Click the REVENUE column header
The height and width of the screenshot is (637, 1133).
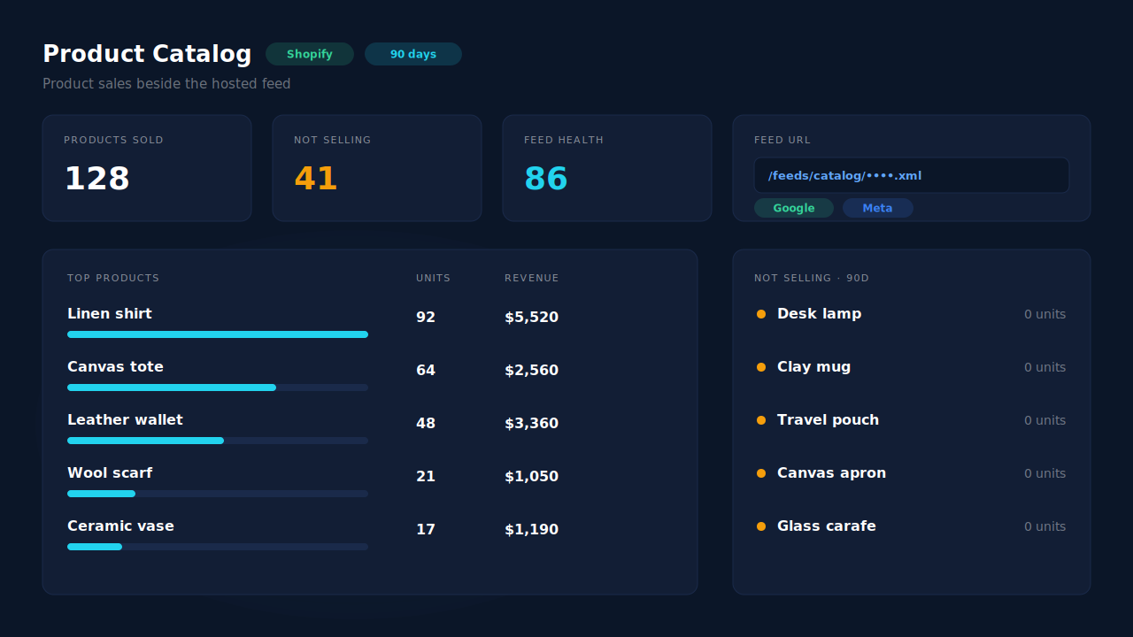[532, 278]
